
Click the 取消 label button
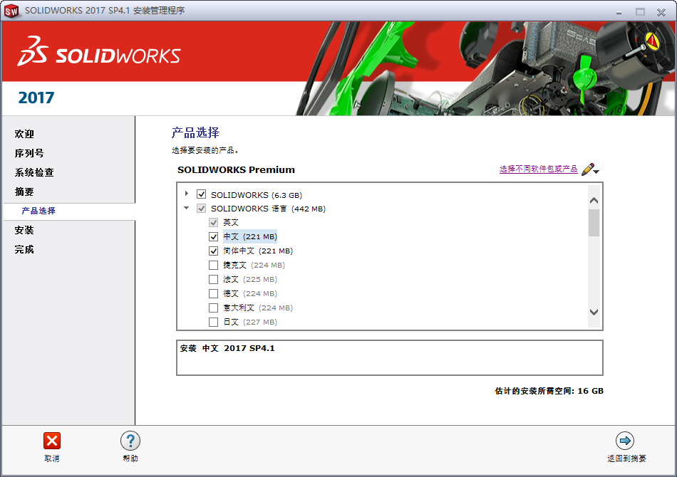52,458
